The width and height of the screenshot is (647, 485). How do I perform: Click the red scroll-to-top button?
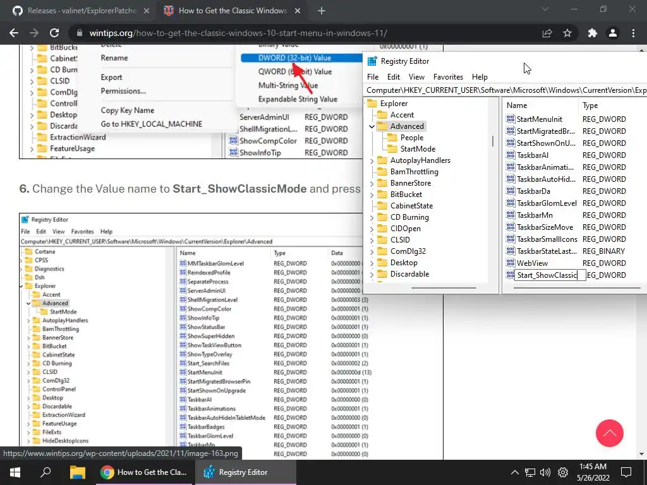pos(610,433)
